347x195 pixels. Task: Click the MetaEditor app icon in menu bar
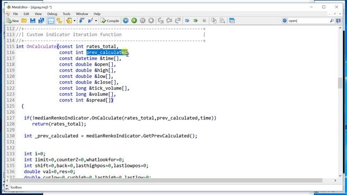point(8,14)
